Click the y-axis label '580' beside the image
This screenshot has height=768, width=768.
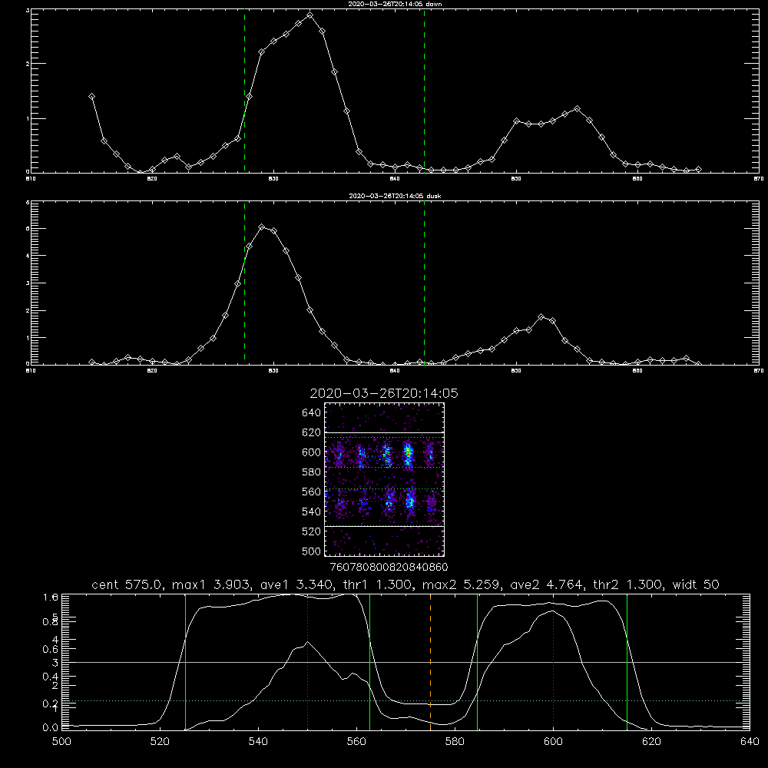coord(312,472)
